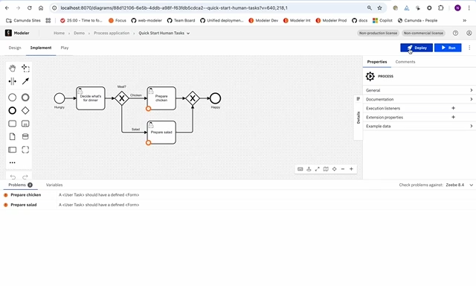Activate the create/remove space tool

click(x=12, y=81)
